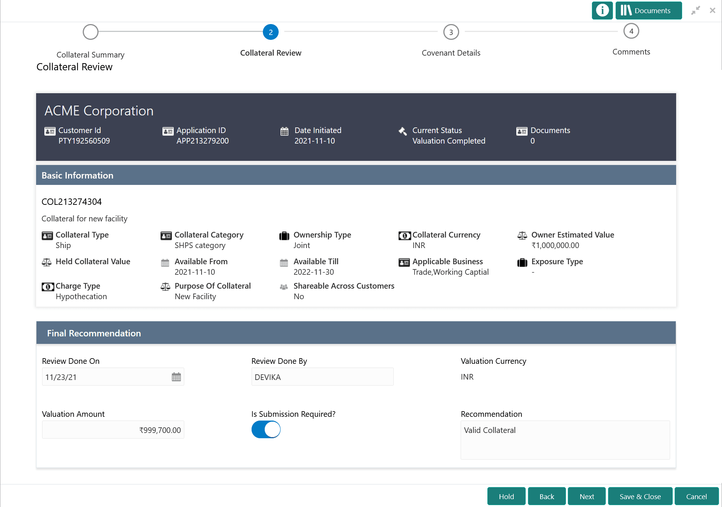
Task: Click the Current Status gavel icon
Action: (403, 131)
